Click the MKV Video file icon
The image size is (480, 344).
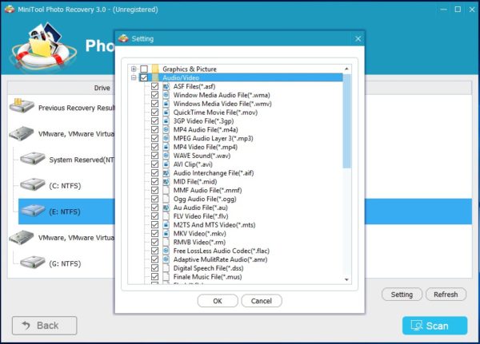coord(166,234)
